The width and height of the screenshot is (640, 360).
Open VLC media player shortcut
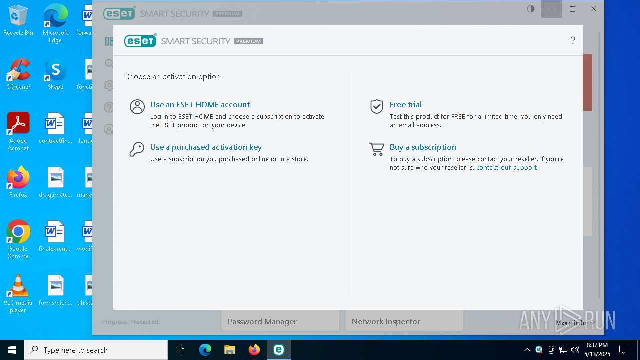click(18, 294)
